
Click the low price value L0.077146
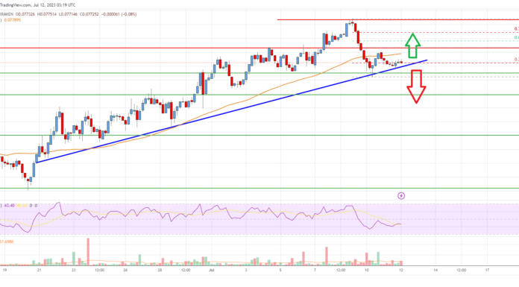click(68, 14)
